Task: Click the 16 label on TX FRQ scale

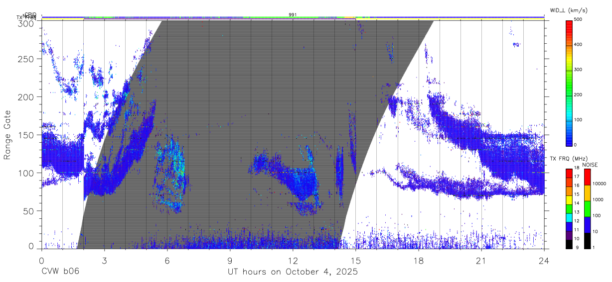Action: 576,185
